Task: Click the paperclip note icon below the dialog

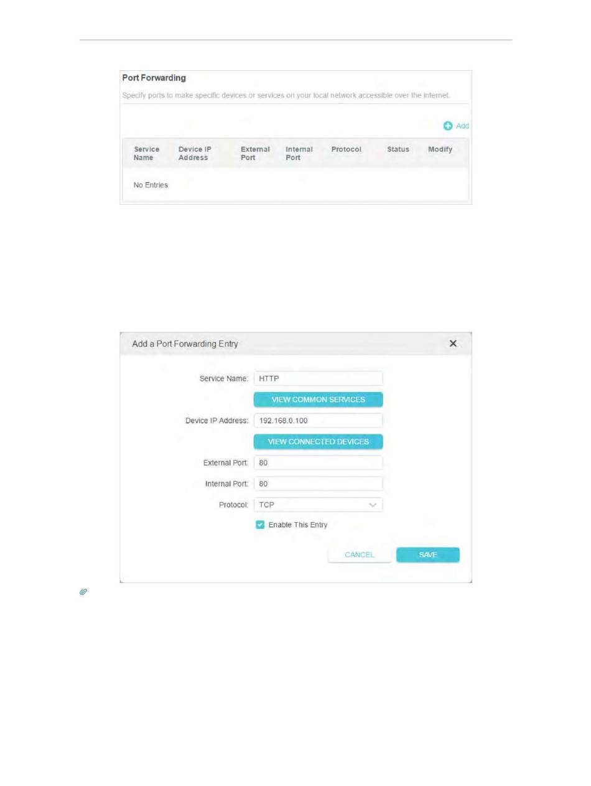Action: [x=82, y=592]
